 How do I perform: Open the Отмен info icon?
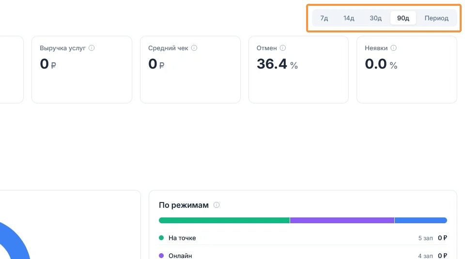click(x=283, y=48)
